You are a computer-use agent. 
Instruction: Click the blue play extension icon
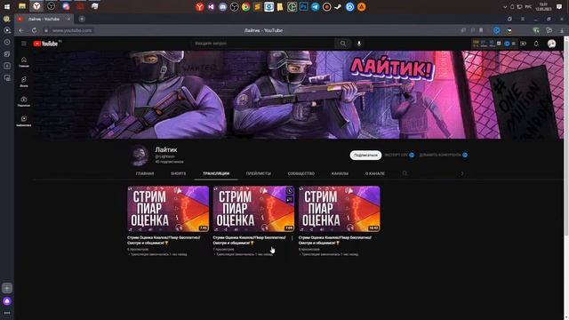(496, 30)
